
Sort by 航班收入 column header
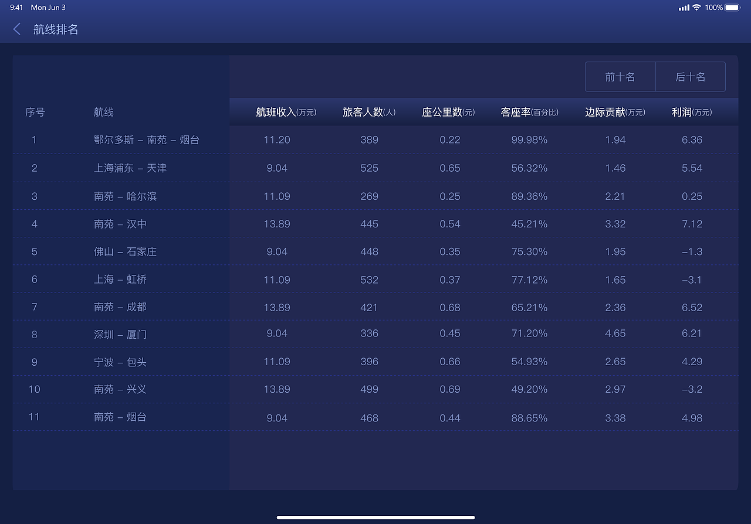286,112
